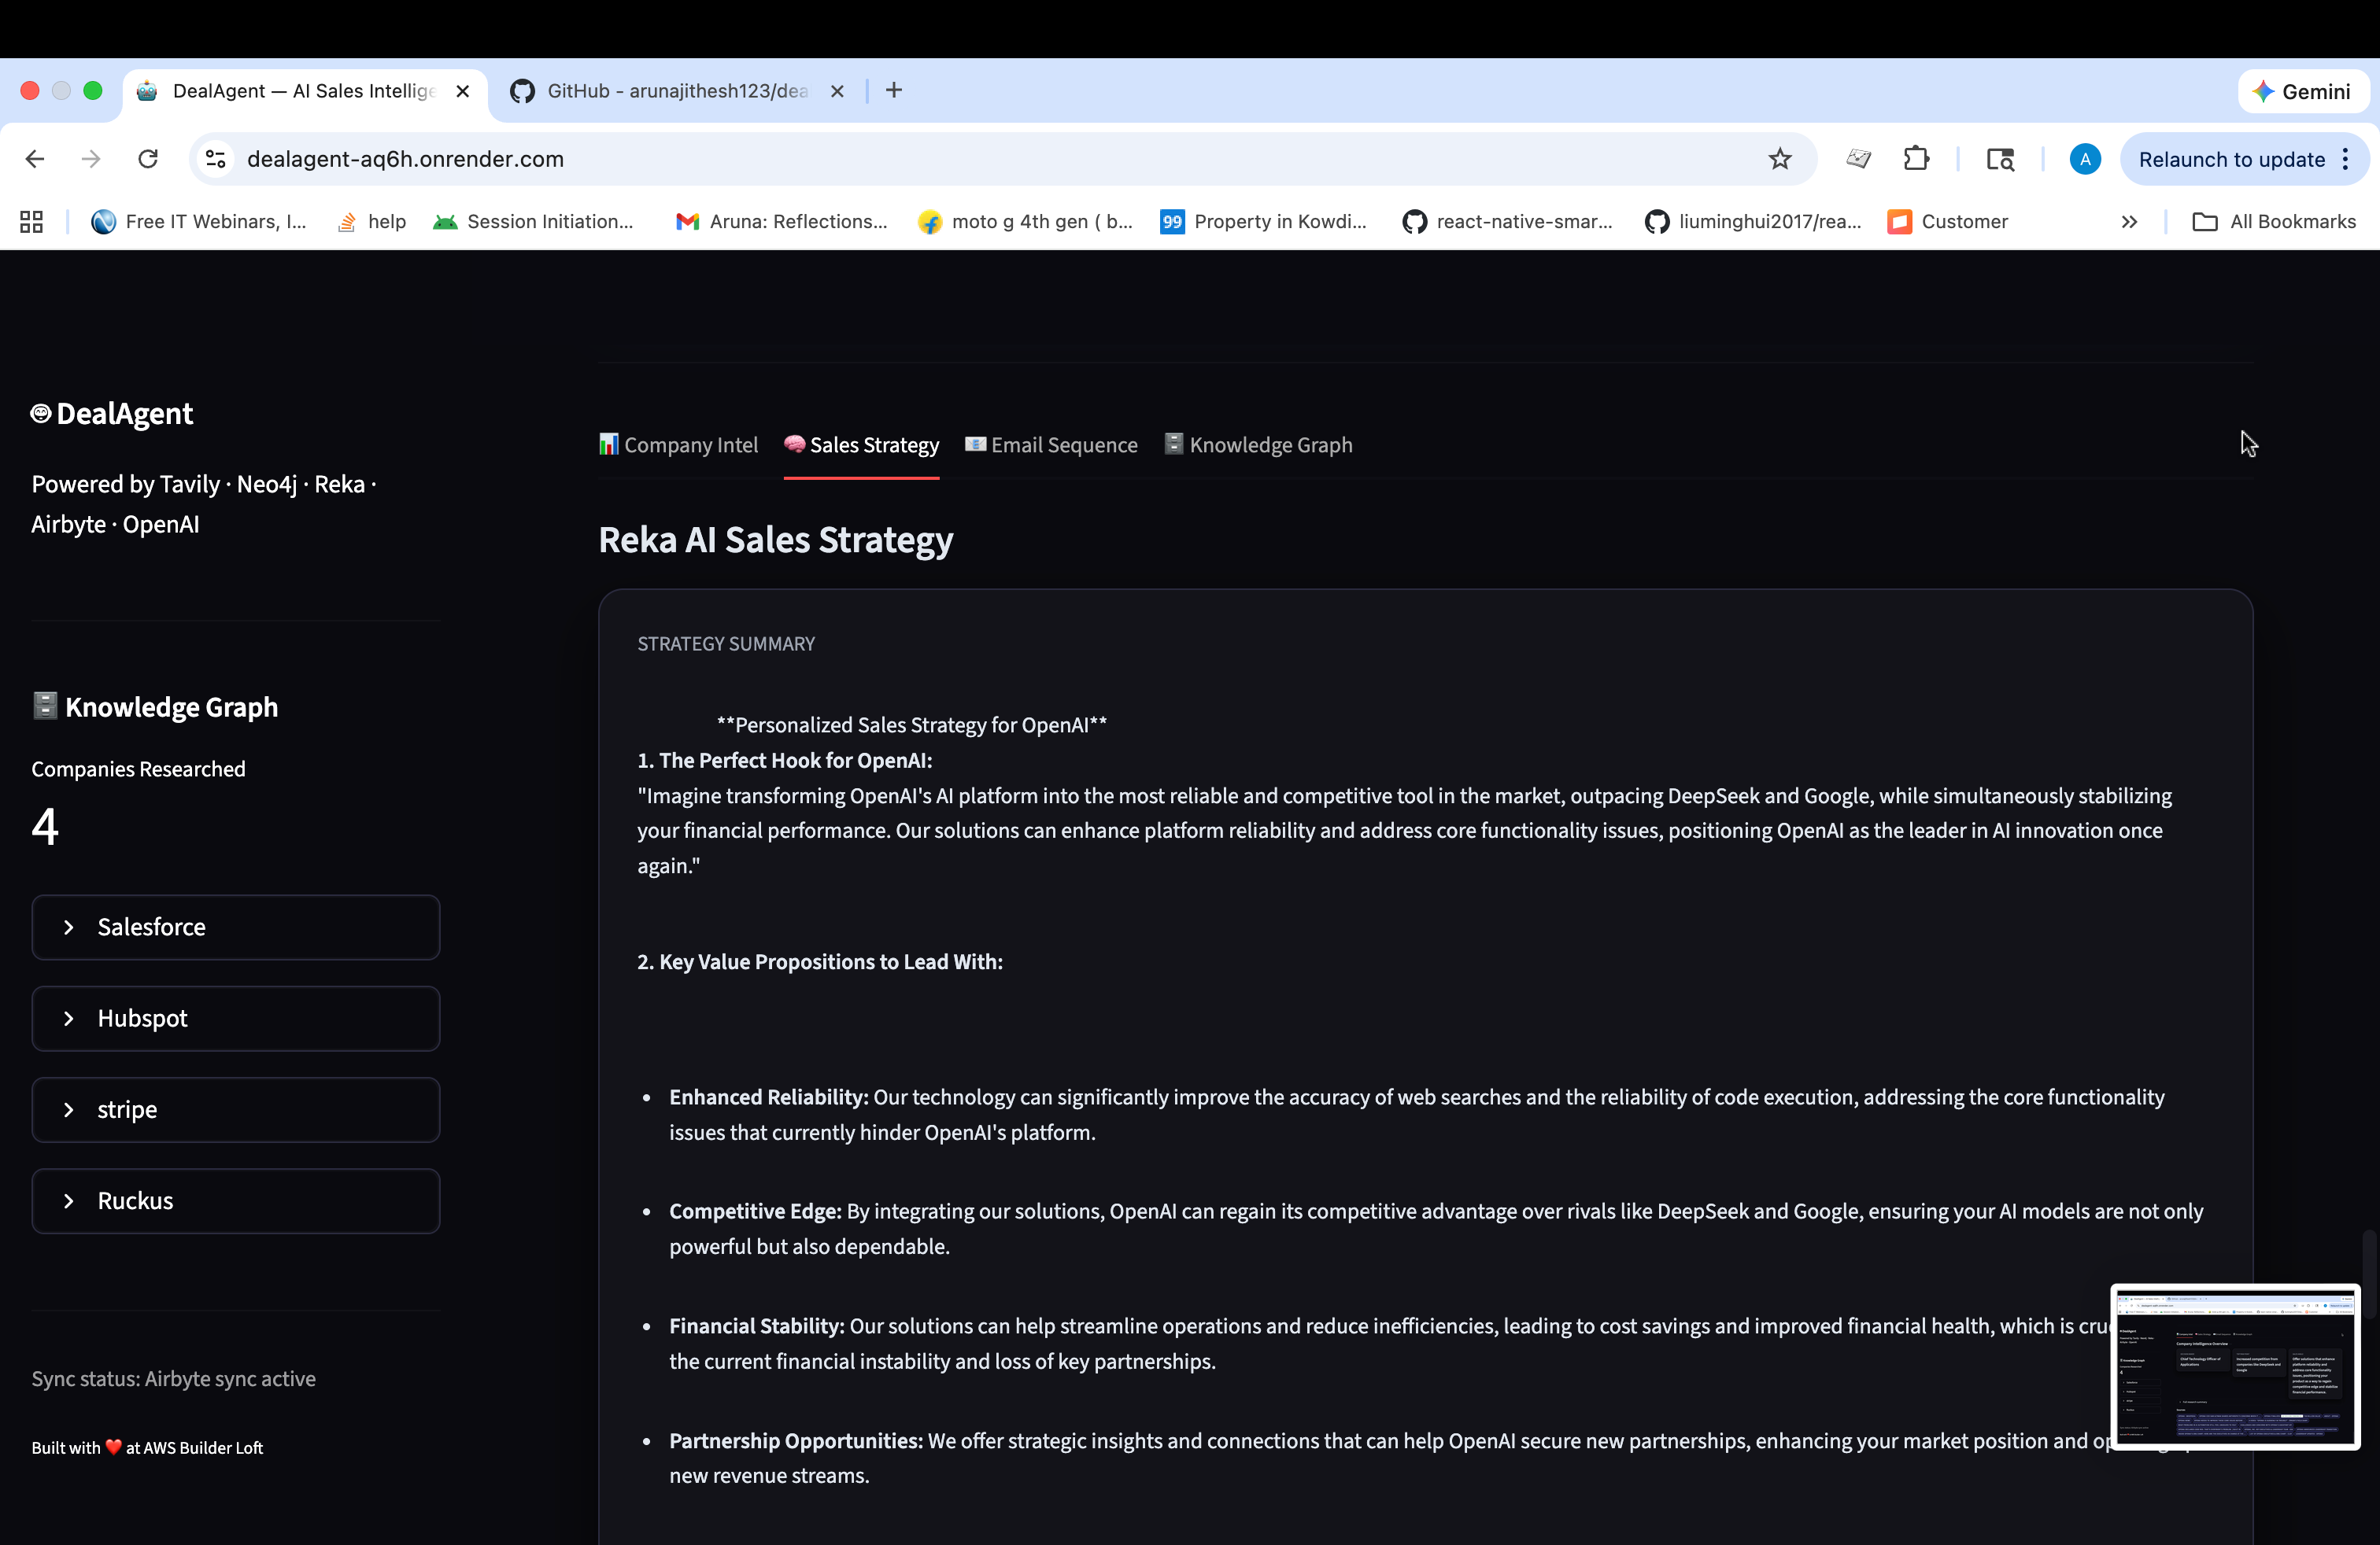Image resolution: width=2380 pixels, height=1545 pixels.
Task: Open the Knowledge Graph tab
Action: coord(1258,444)
